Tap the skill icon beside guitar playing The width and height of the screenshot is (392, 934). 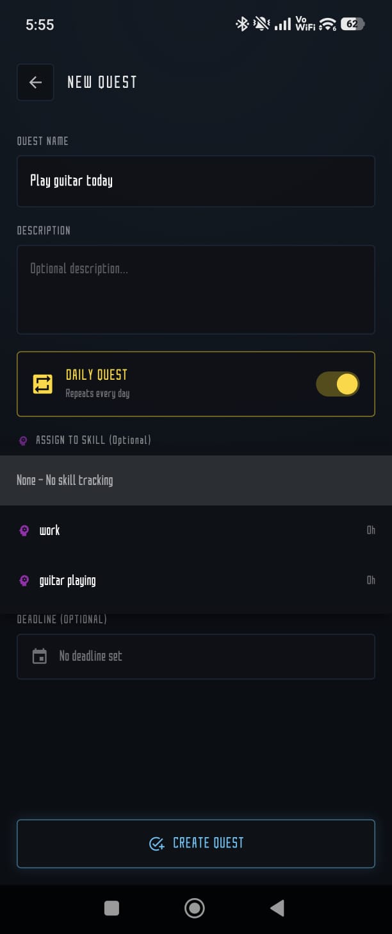pos(24,581)
